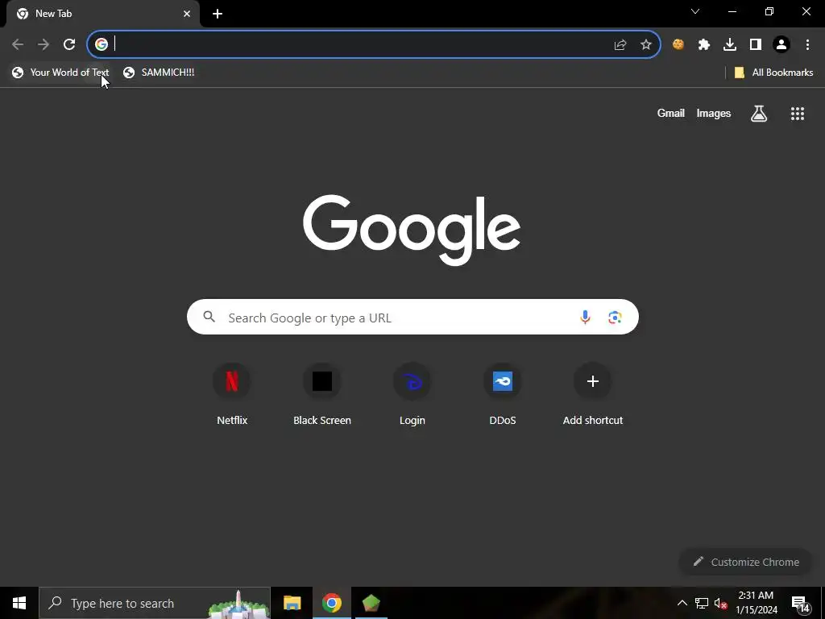Image resolution: width=825 pixels, height=619 pixels.
Task: Show hidden tray icons chevron
Action: [682, 603]
